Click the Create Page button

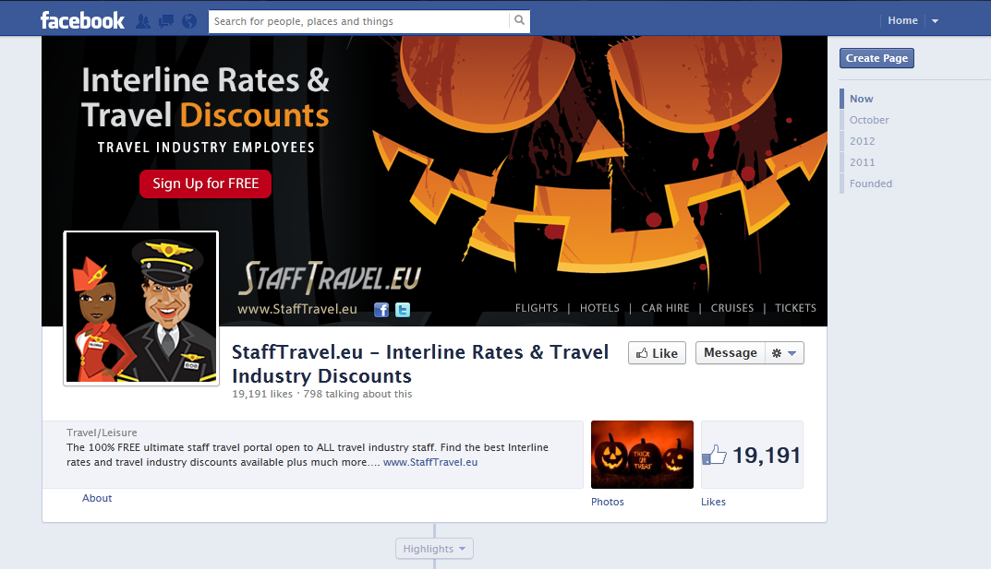(x=876, y=58)
